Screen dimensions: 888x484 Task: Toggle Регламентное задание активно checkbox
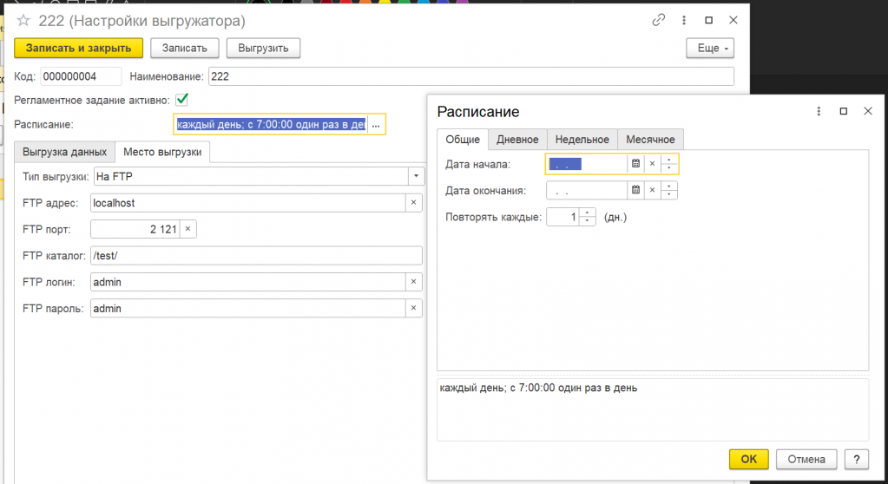182,99
